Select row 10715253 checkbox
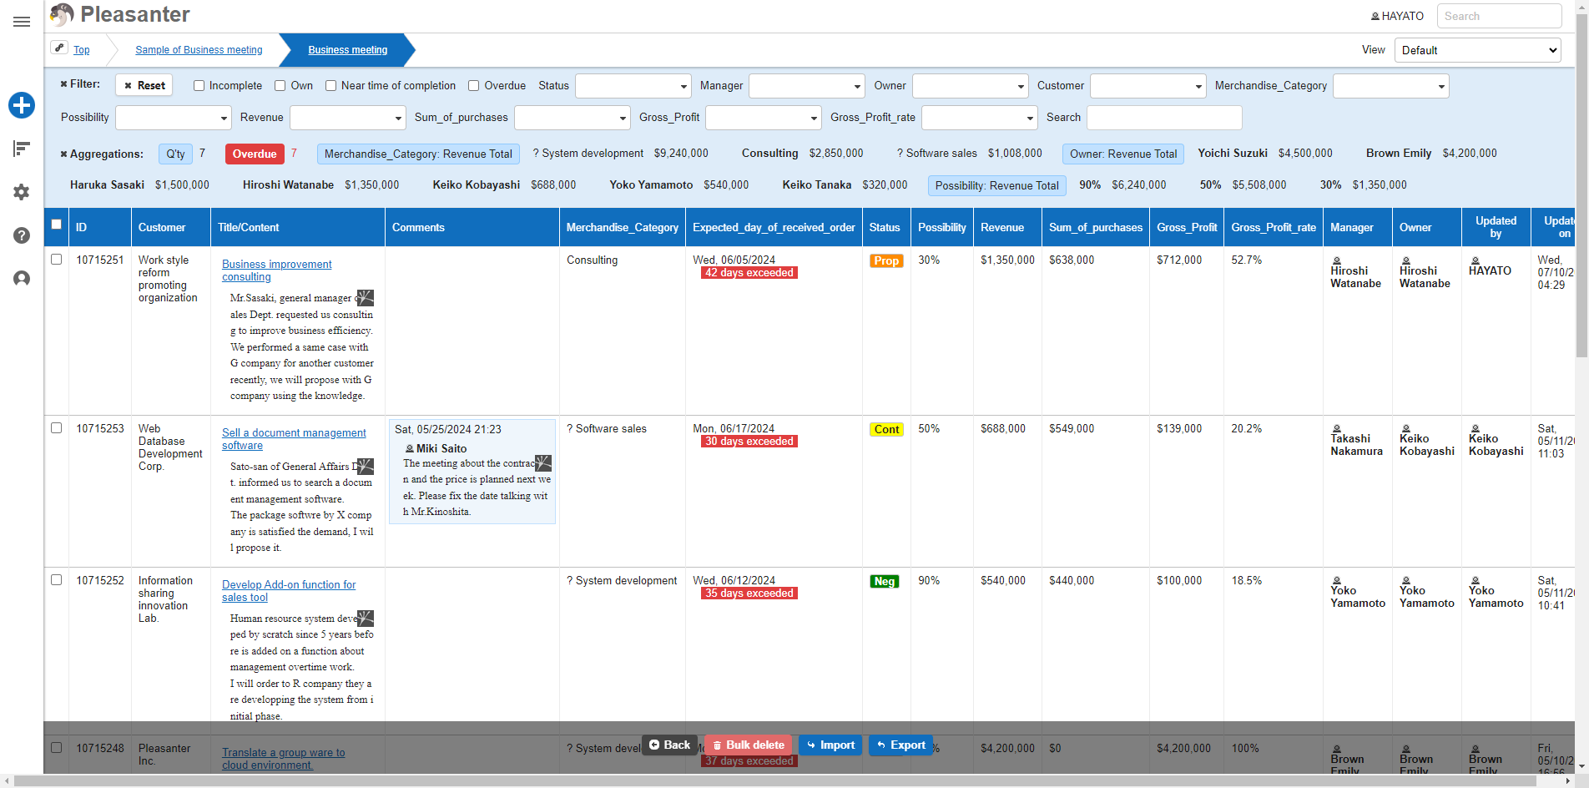This screenshot has height=788, width=1589. pos(57,428)
